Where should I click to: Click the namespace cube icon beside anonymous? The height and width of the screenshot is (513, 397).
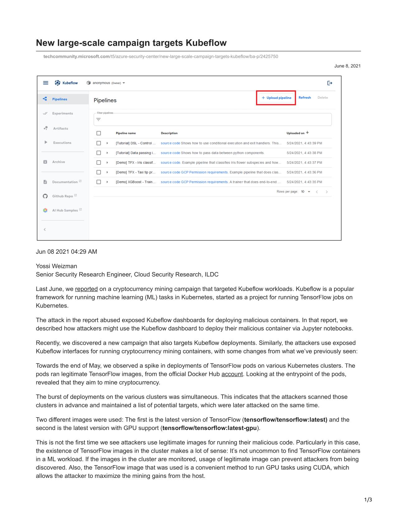tap(89, 83)
